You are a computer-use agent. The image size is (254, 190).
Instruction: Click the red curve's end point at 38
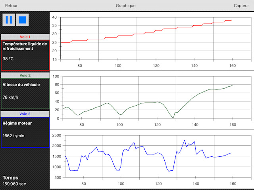pos(231,20)
